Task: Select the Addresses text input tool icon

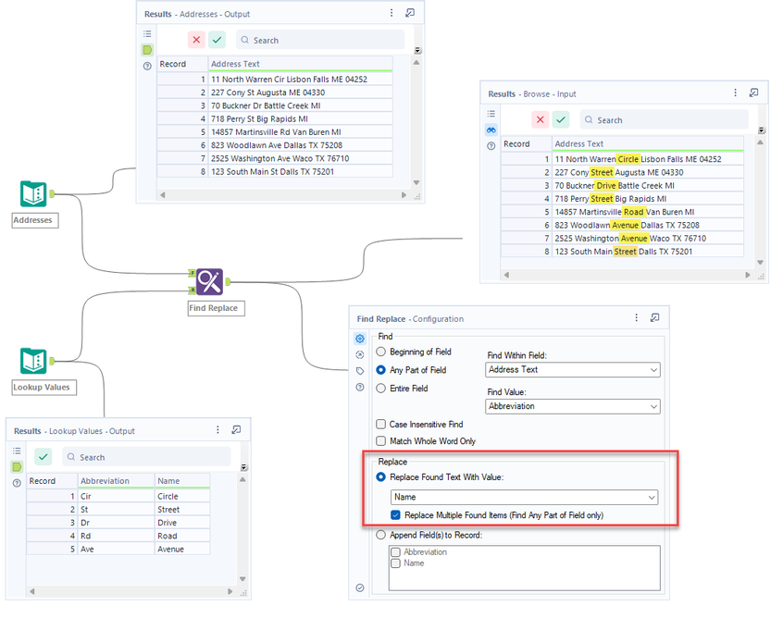Action: (x=33, y=193)
